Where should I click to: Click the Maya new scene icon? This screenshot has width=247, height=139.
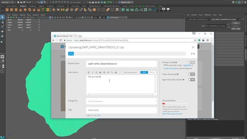pyautogui.click(x=18, y=2)
